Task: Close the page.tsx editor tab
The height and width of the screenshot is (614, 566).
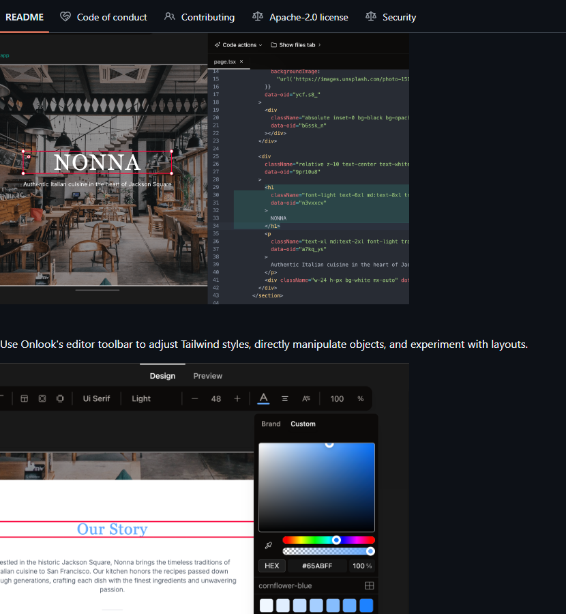Action: tap(241, 61)
